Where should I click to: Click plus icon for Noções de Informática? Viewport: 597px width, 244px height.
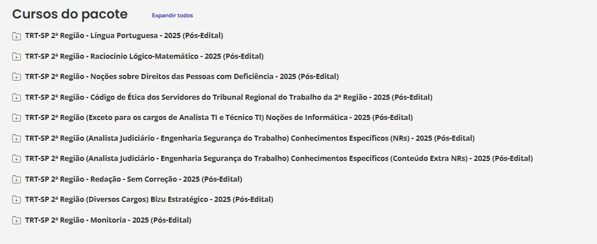16,118
